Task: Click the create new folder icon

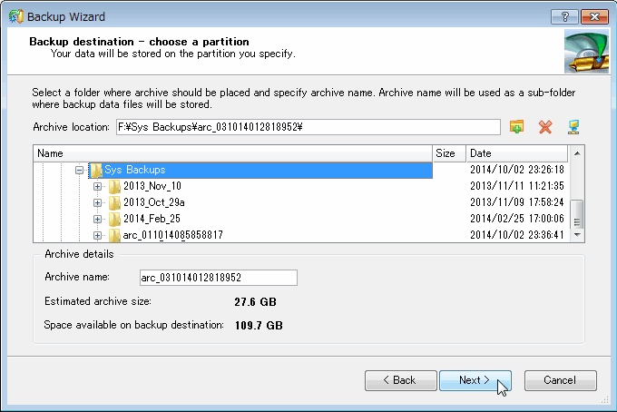Action: 517,127
